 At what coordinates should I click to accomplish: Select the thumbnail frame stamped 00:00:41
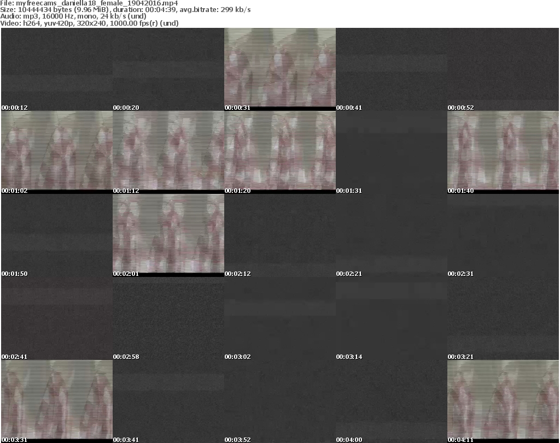[392, 69]
